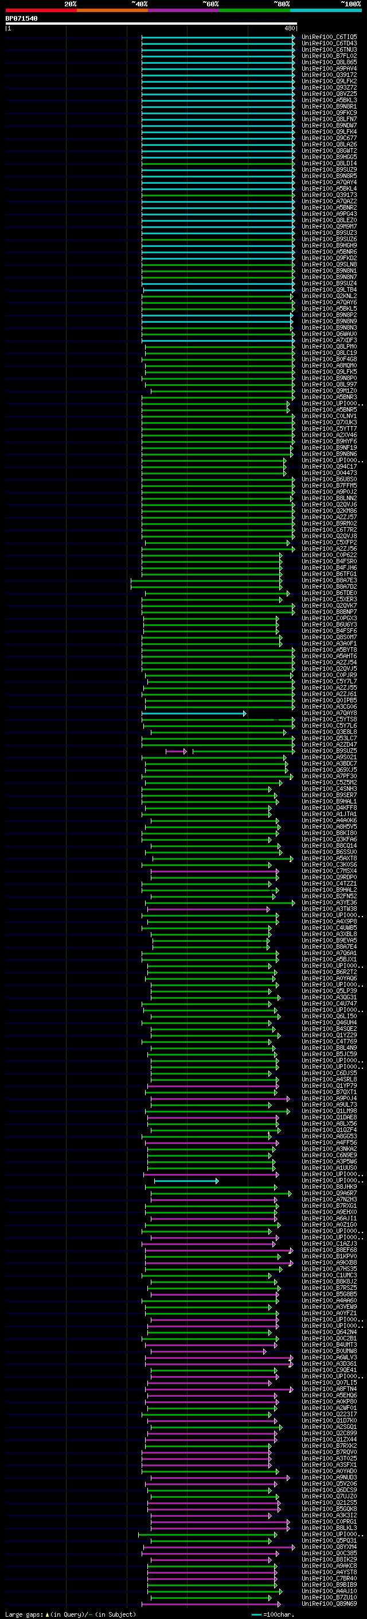Click the label UniRef100_A3TW38
Image resolution: width=367 pixels, height=1619 pixels.
329,909
